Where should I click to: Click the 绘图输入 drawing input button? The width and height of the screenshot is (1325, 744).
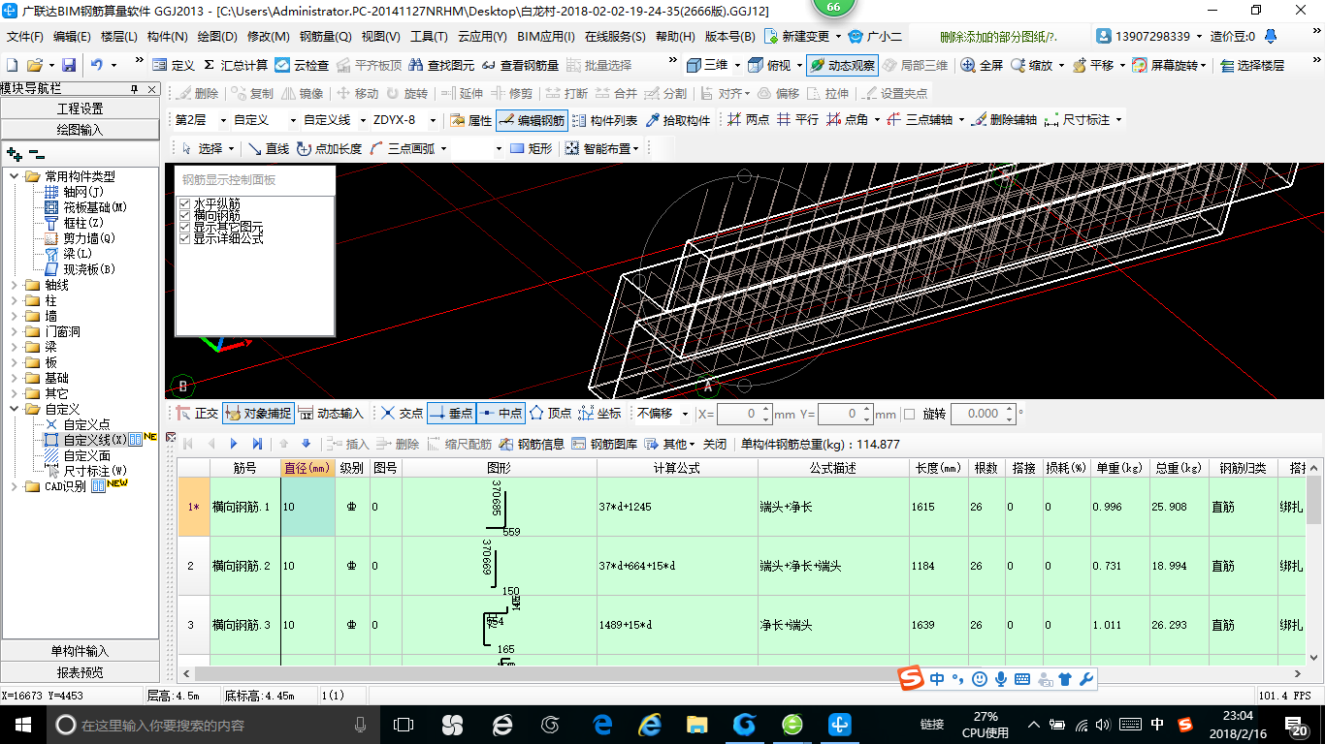pyautogui.click(x=80, y=130)
